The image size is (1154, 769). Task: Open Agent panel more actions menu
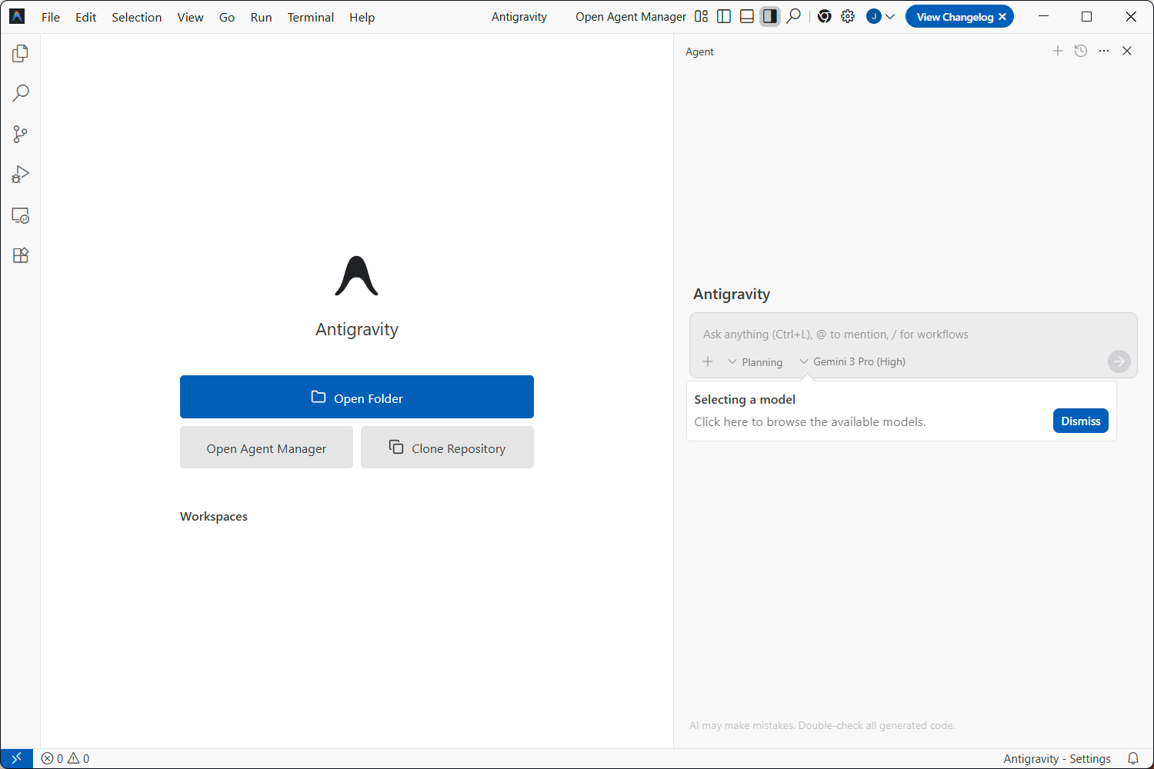click(1104, 51)
